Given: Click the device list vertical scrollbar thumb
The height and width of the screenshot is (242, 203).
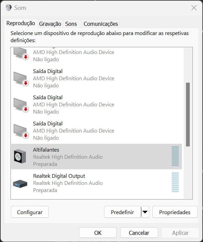Looking at the screenshot, I should [188, 114].
